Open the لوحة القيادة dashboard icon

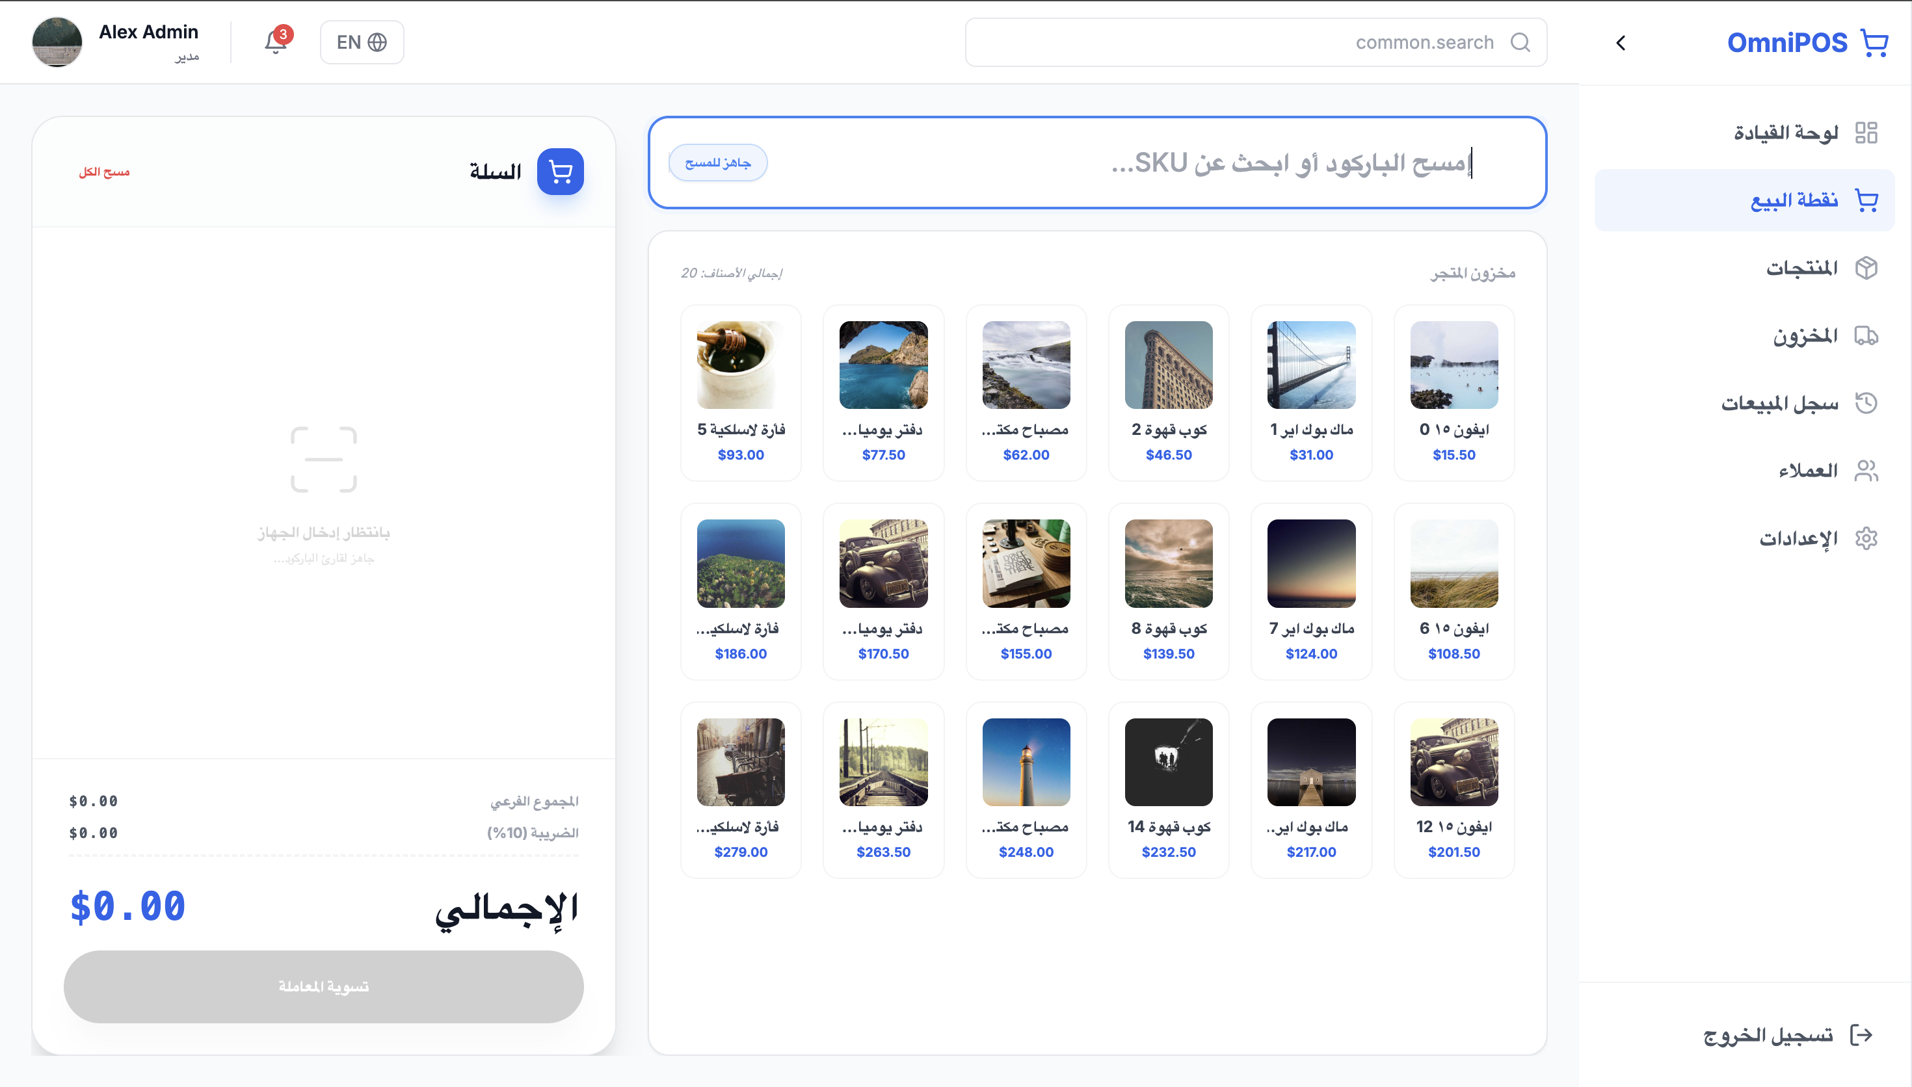click(x=1868, y=133)
